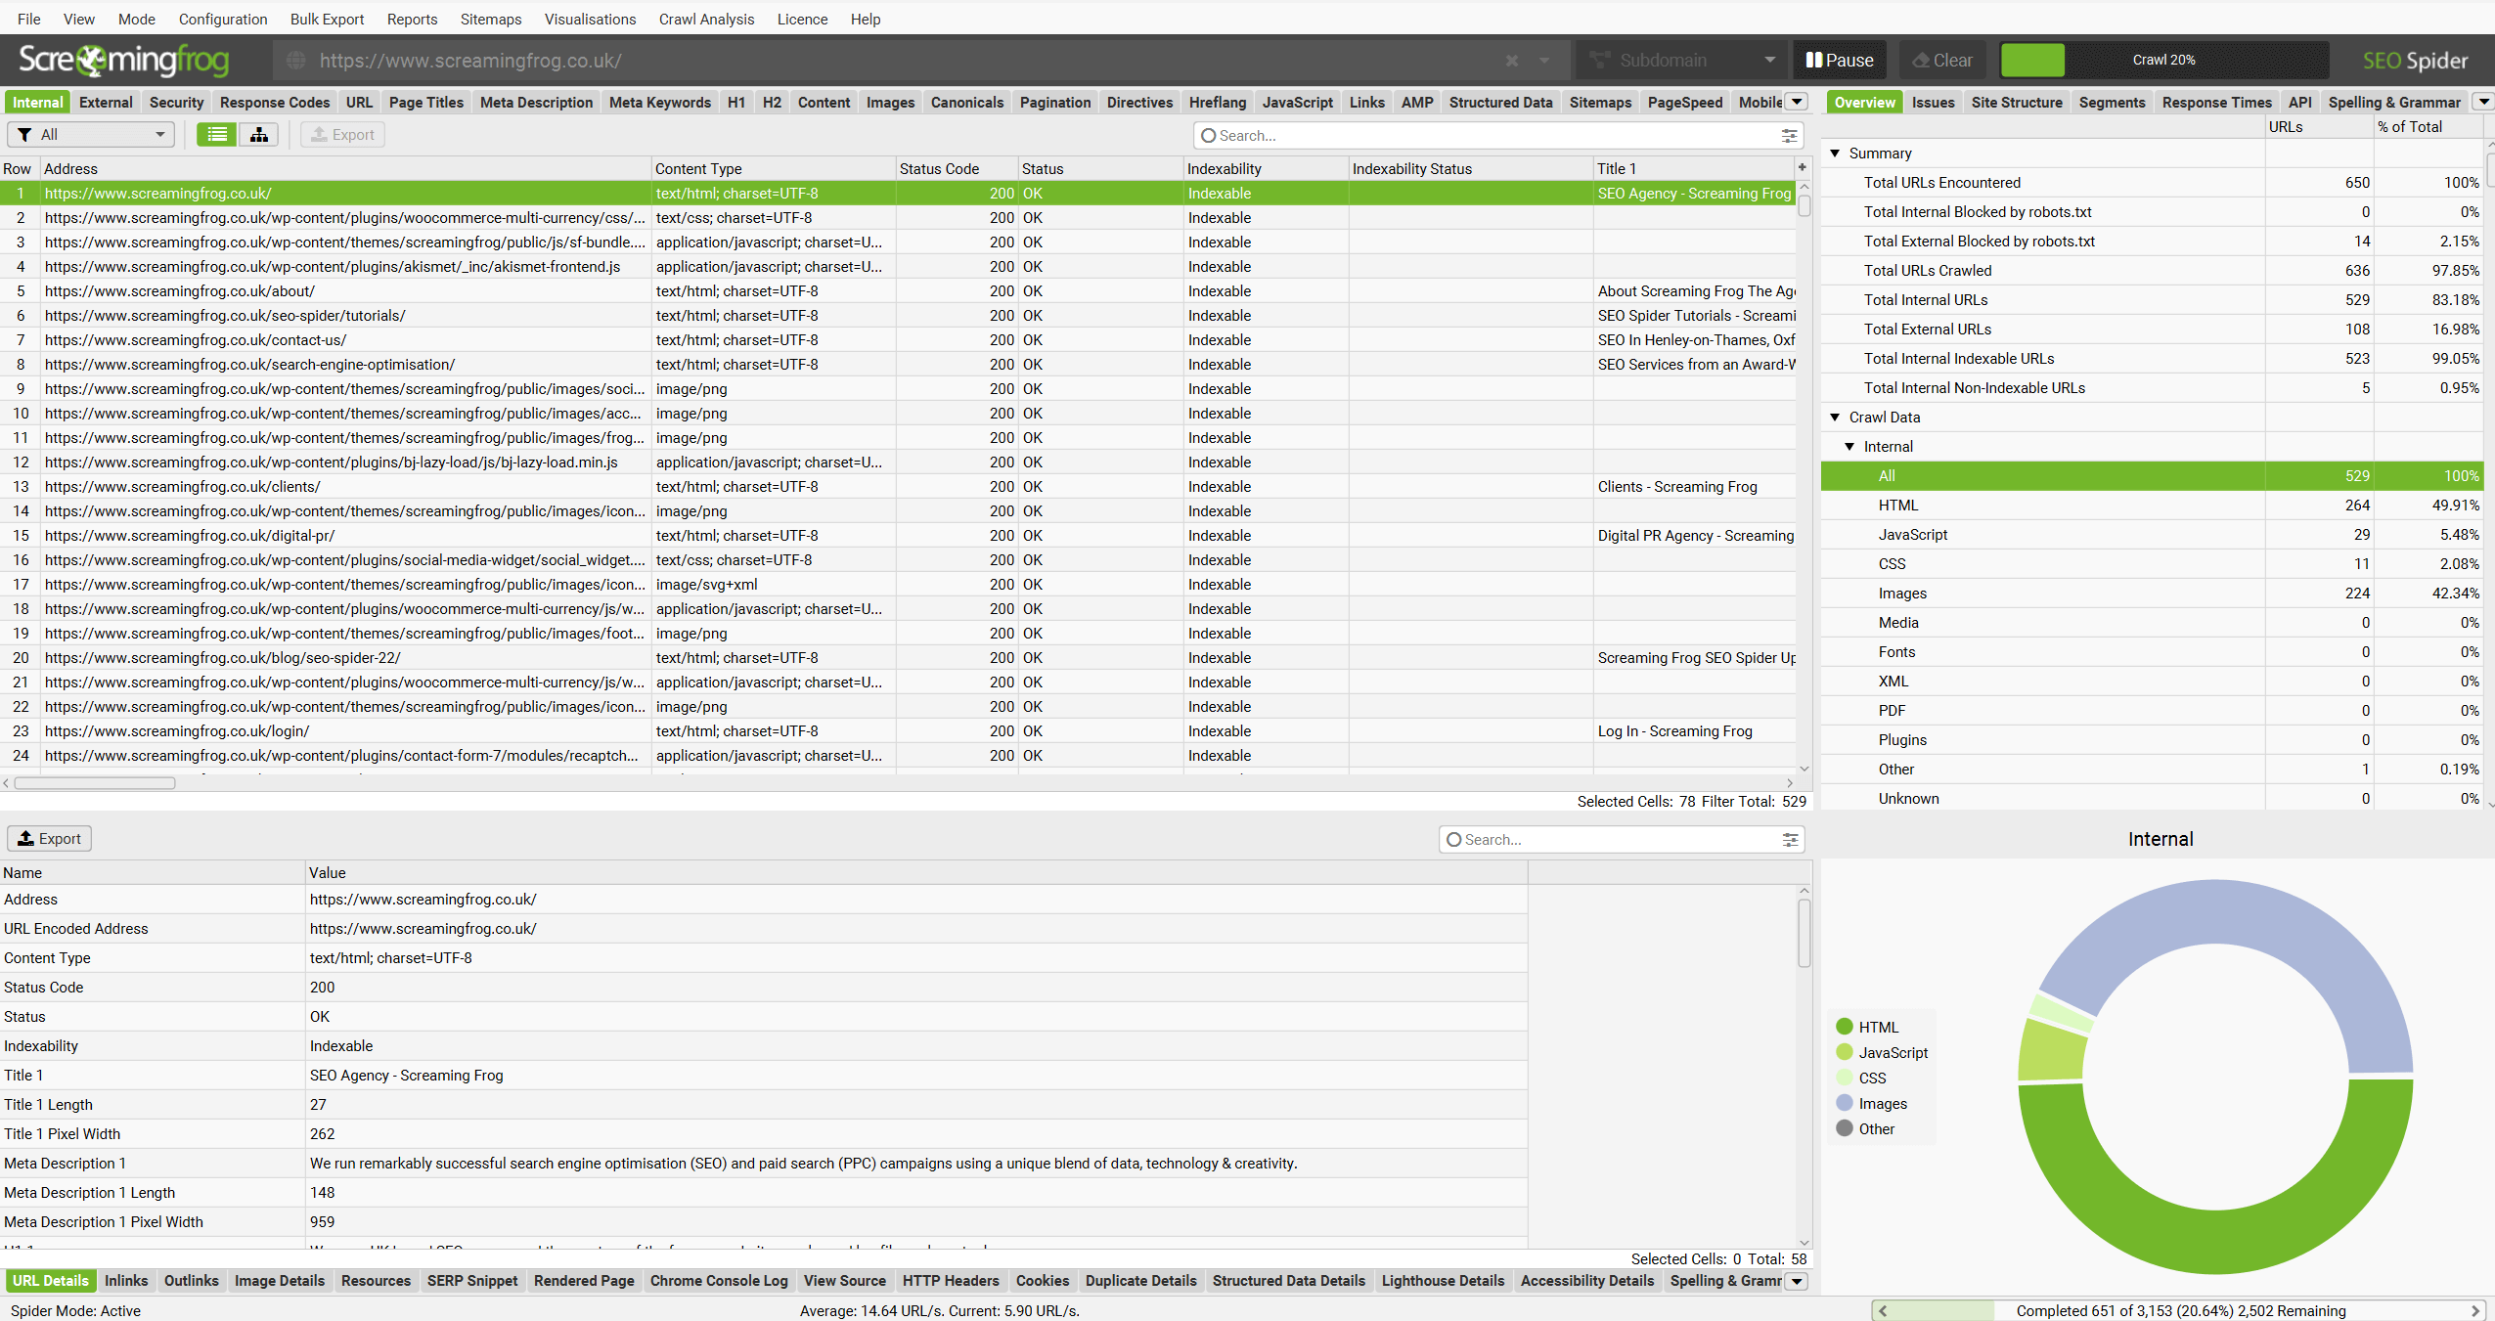Image resolution: width=2495 pixels, height=1321 pixels.
Task: Select Total Internal Non-Indexable URLs row
Action: (2151, 388)
